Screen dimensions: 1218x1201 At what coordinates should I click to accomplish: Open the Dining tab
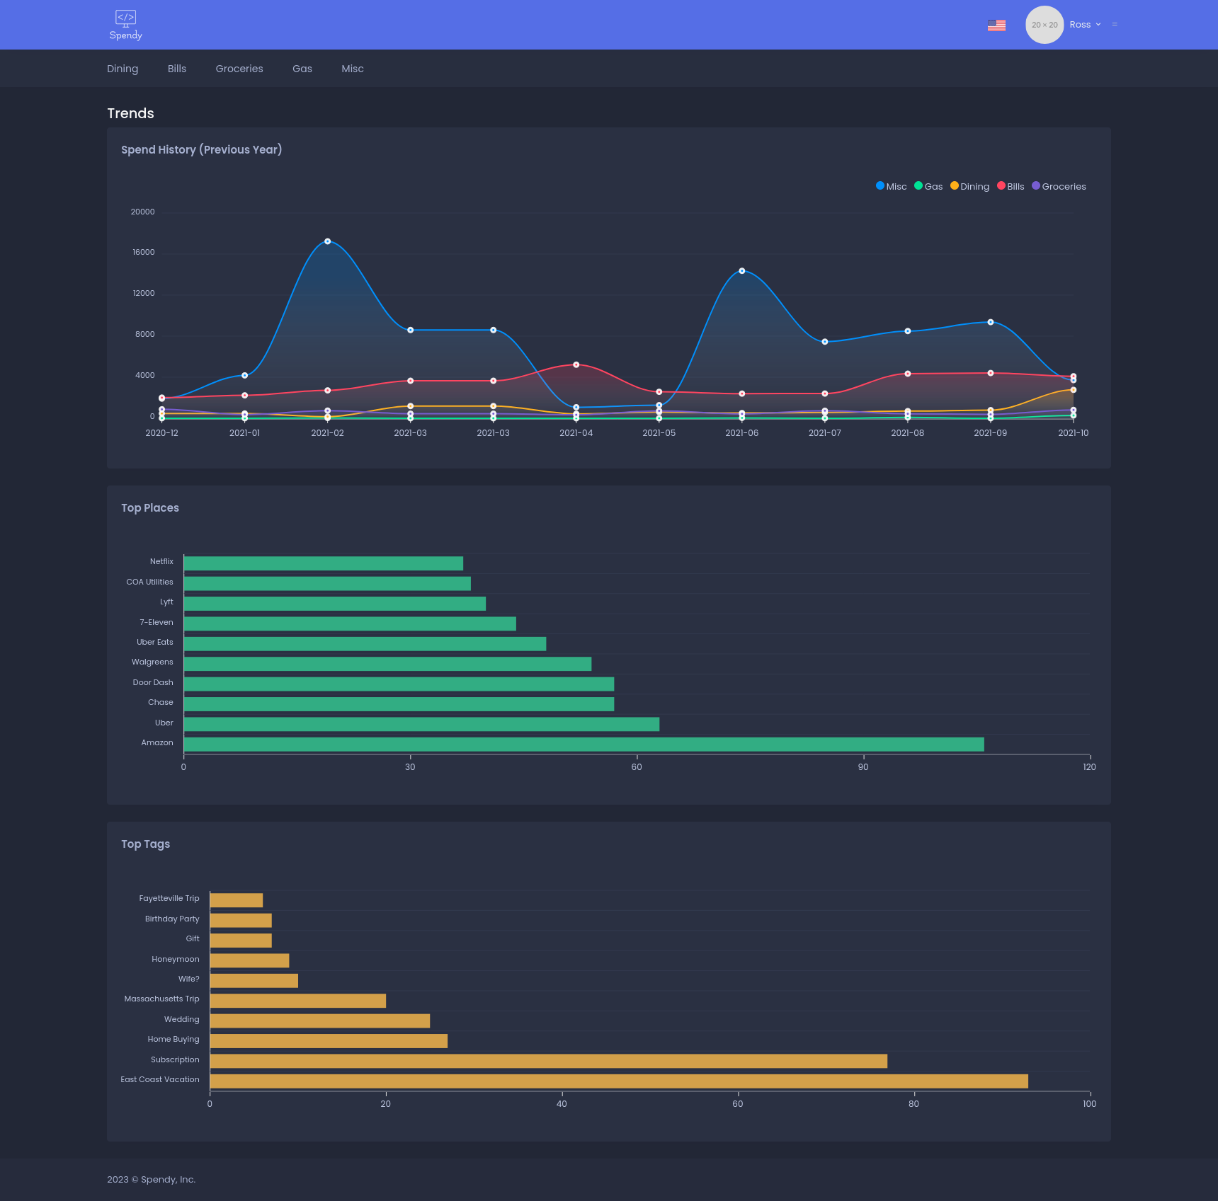tap(123, 69)
